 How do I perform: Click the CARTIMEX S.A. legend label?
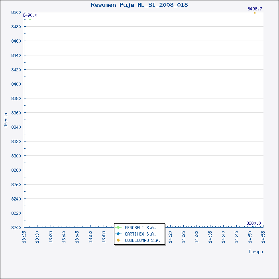140,234
